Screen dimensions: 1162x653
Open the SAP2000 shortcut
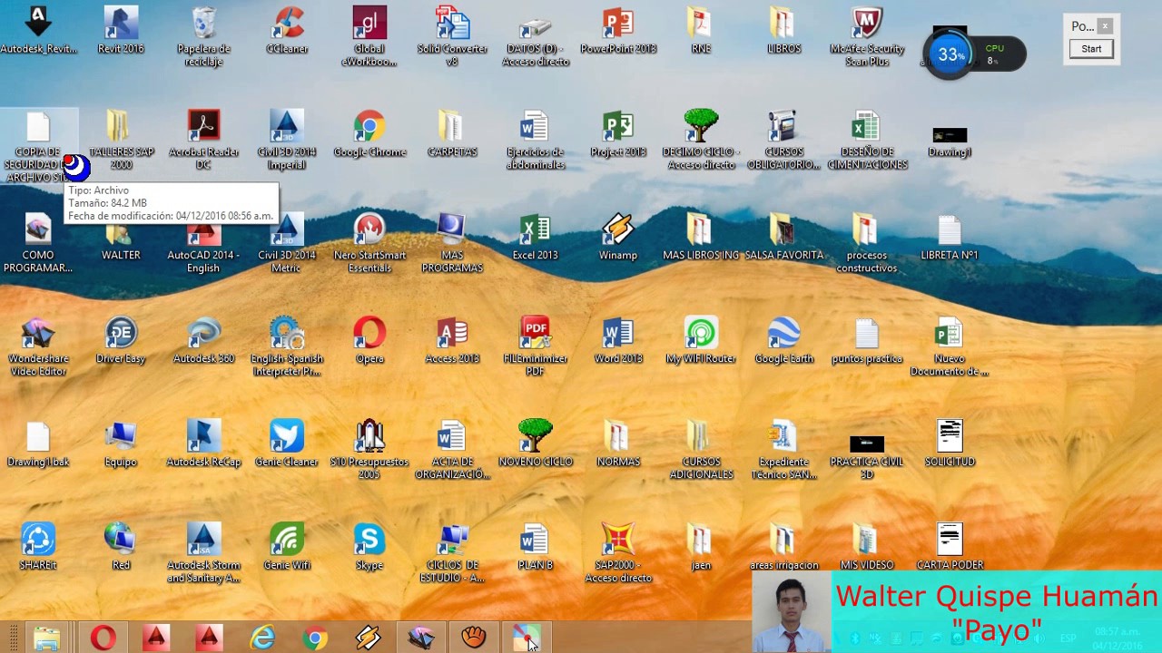click(618, 553)
